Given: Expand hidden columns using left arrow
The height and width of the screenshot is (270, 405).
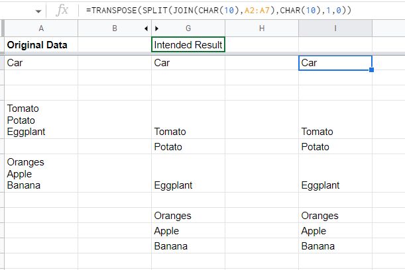Looking at the screenshot, I should 146,28.
